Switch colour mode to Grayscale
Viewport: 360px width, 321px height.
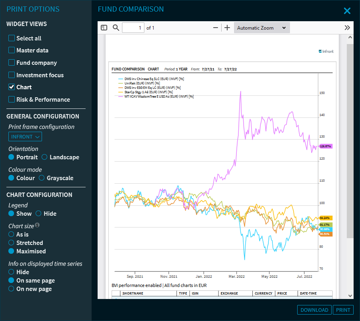[x=42, y=178]
